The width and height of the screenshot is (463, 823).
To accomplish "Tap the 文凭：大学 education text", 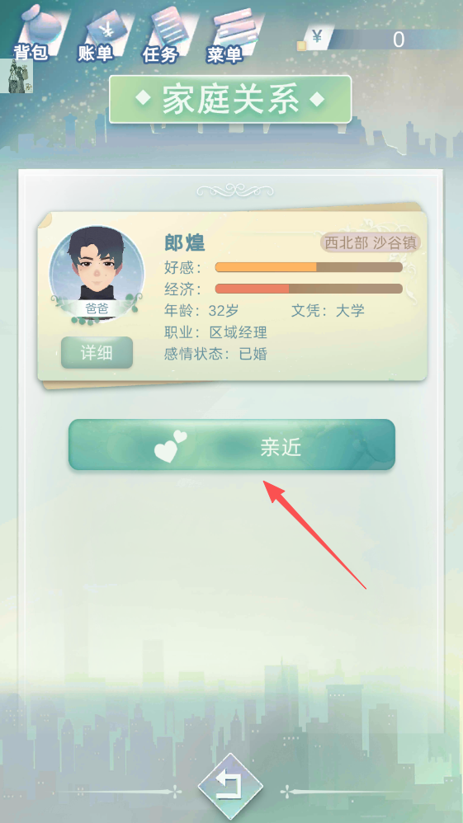I will click(x=328, y=310).
